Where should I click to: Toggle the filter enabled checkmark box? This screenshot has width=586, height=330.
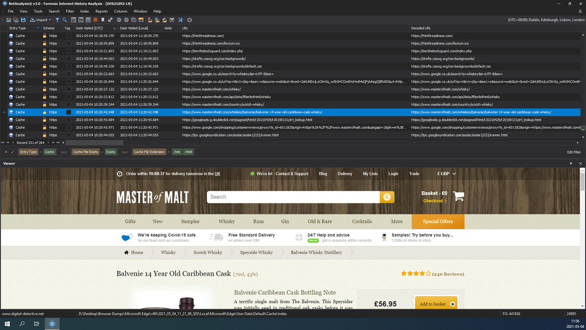coord(13,152)
